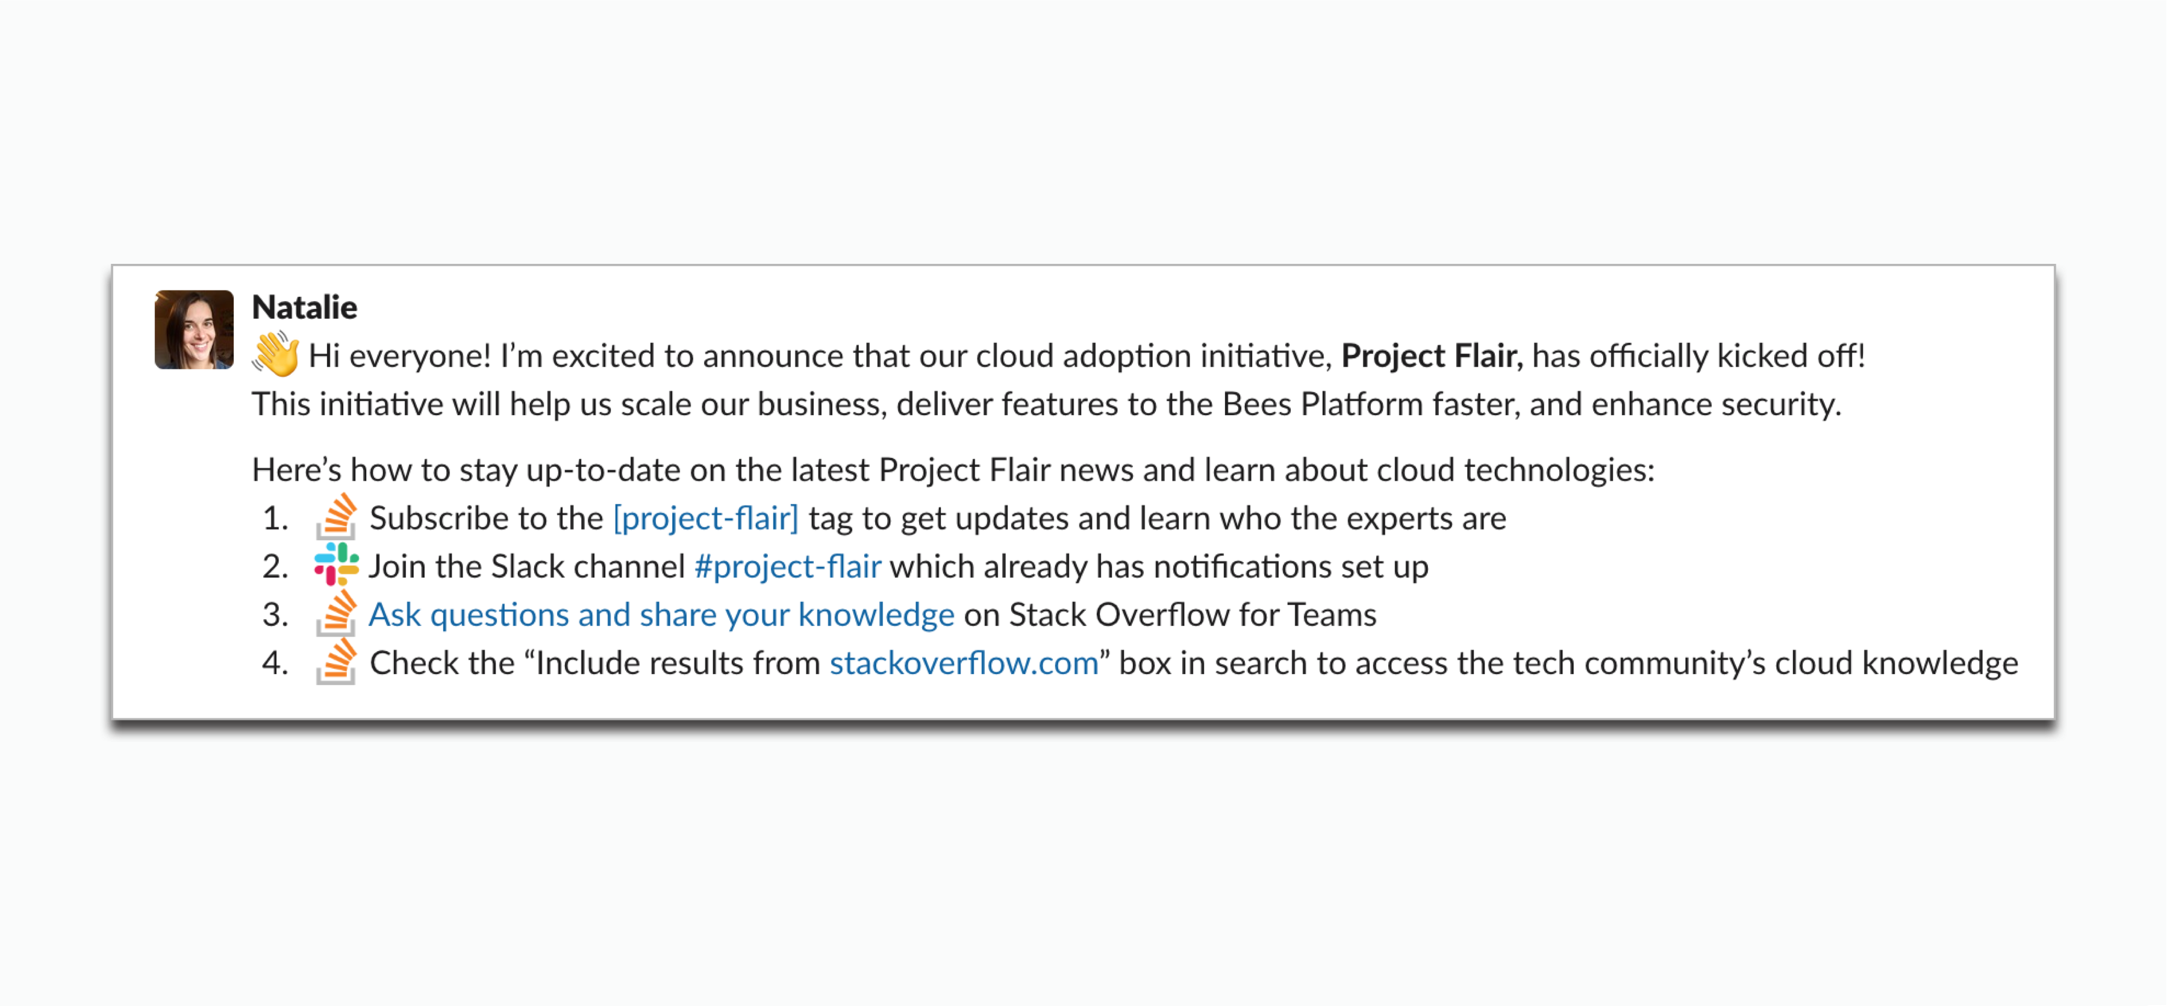Open the Natalie username
The image size is (2167, 1006).
[x=305, y=307]
